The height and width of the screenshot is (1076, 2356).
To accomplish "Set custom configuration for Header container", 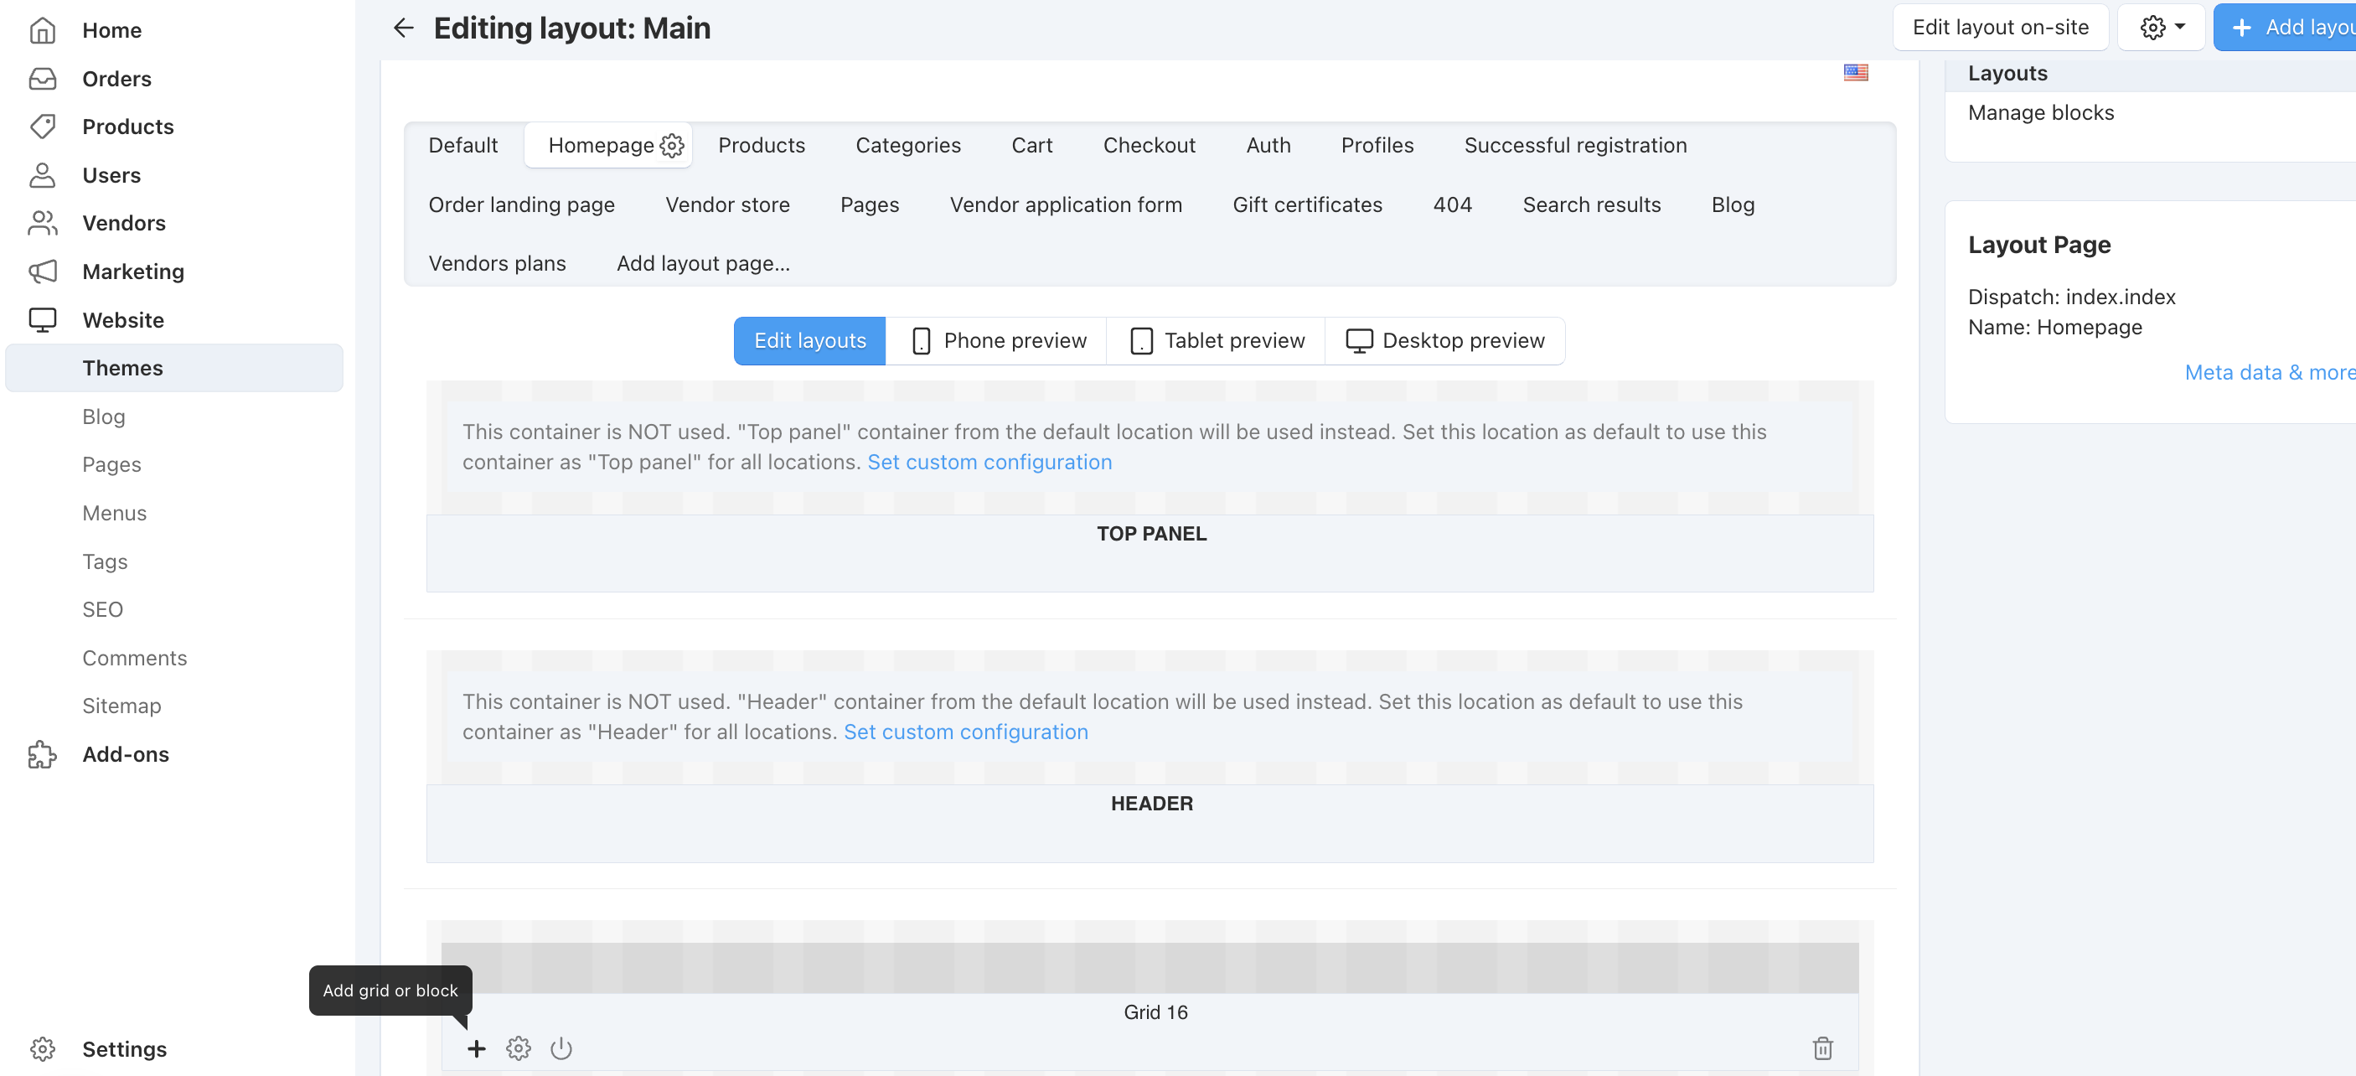I will (966, 732).
